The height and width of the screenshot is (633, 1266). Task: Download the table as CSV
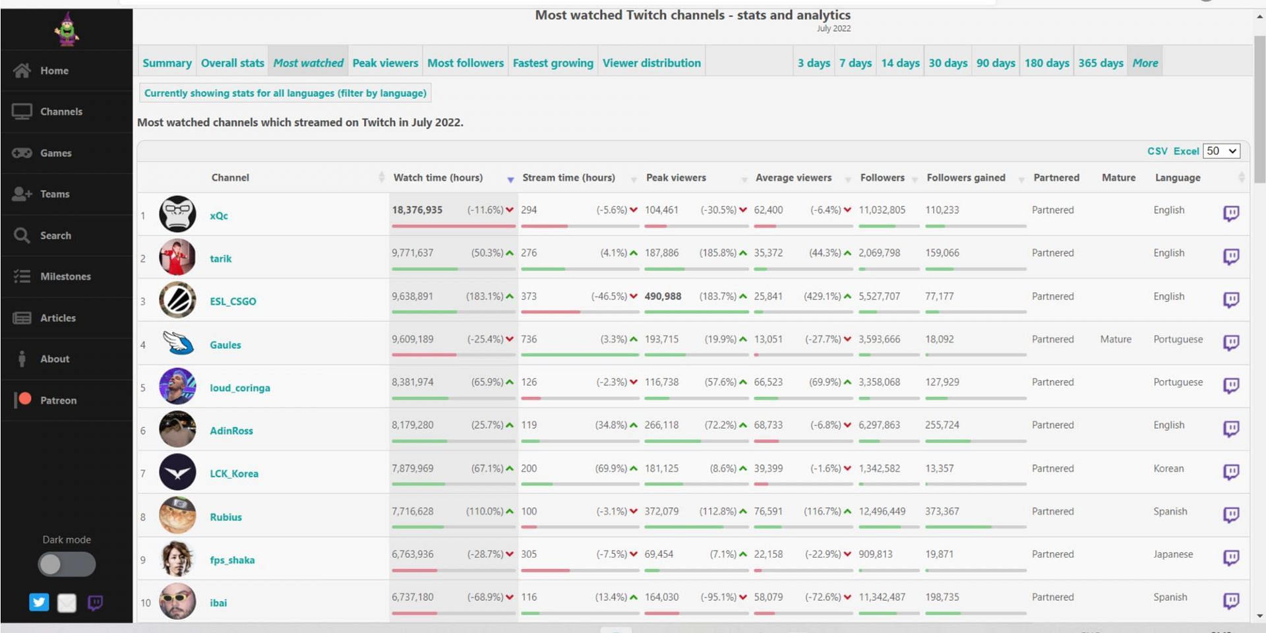[x=1157, y=151]
